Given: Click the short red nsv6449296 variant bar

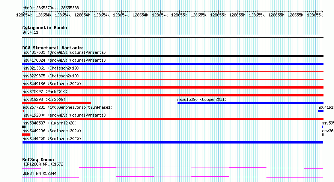Looking at the screenshot, I should tap(26, 135).
